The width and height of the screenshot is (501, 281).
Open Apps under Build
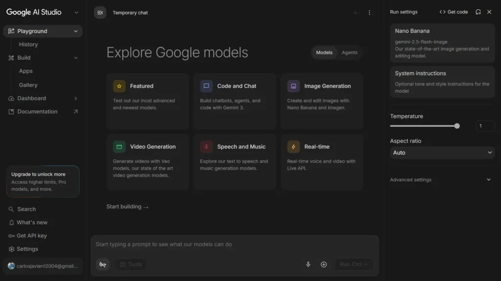point(25,71)
